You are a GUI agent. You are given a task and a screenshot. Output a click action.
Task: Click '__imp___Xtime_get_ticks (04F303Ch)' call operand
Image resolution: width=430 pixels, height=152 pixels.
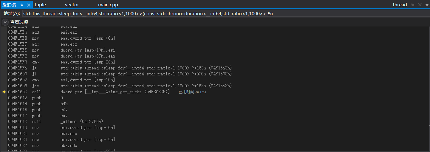(115, 92)
